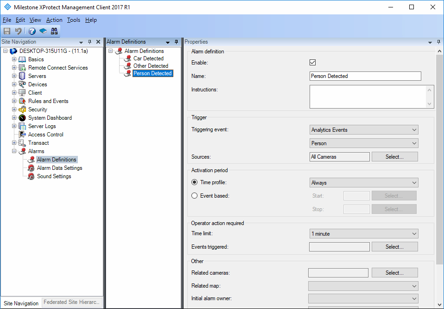
Task: Click the Alarms siren icon
Action: [x=22, y=151]
